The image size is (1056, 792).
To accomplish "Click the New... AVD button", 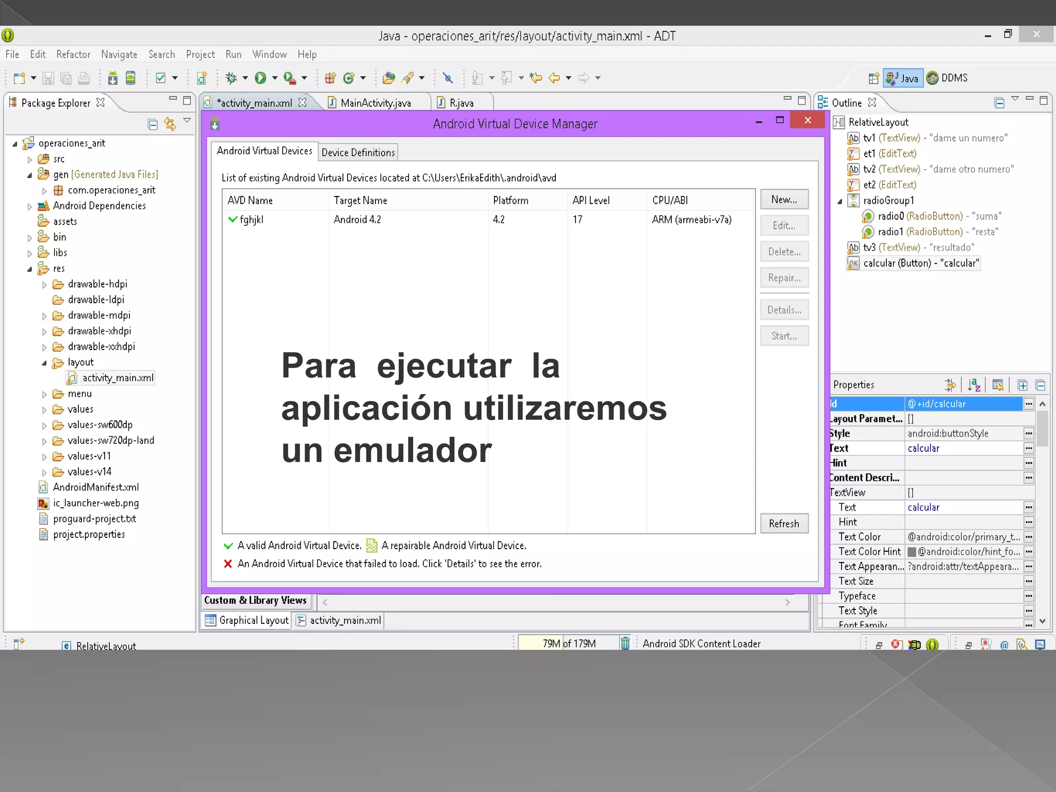I will pyautogui.click(x=784, y=199).
